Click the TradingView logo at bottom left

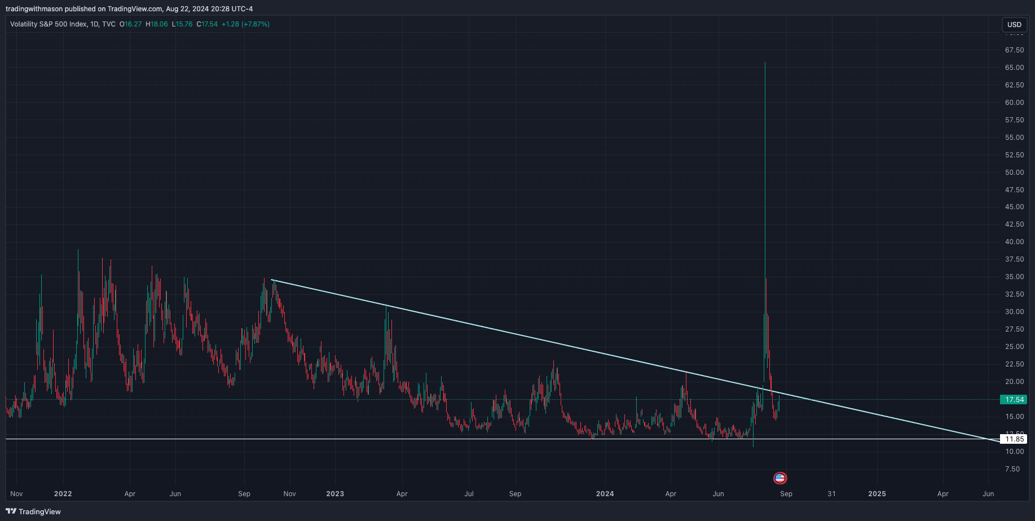[x=33, y=511]
